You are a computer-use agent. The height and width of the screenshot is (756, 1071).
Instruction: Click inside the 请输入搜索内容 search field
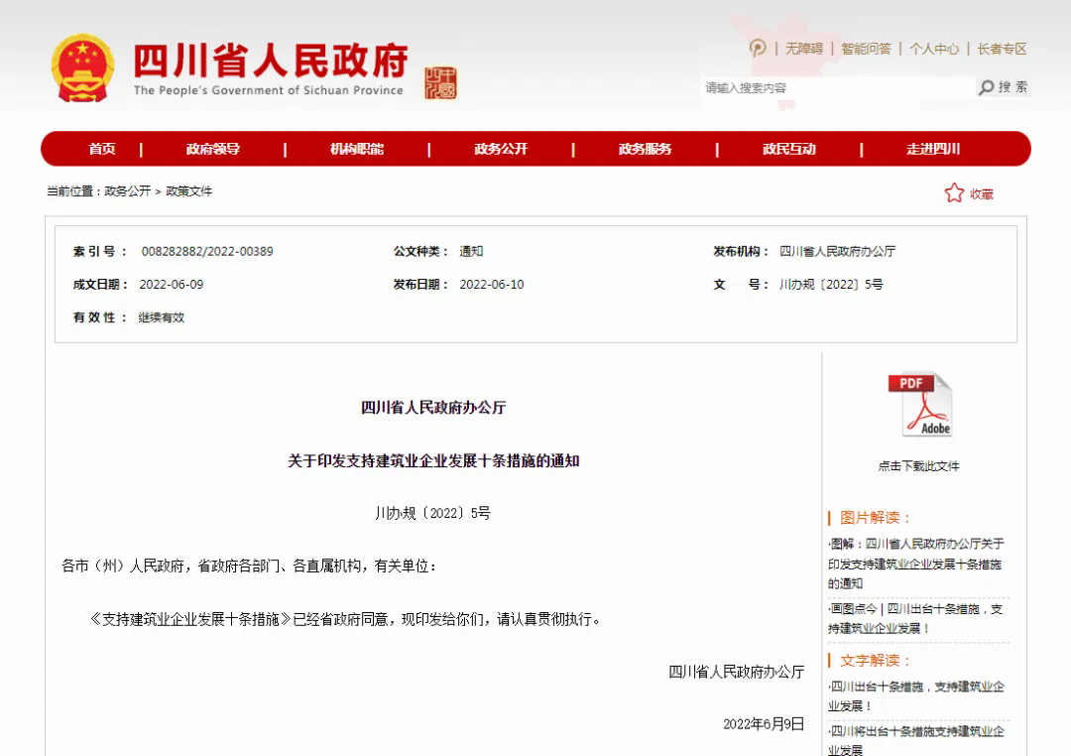[x=833, y=88]
